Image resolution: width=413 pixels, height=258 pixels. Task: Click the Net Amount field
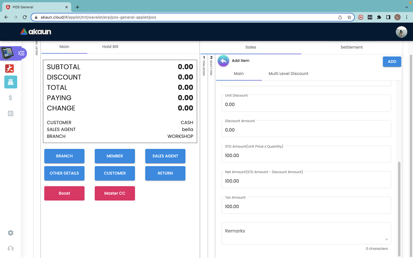pos(306,180)
